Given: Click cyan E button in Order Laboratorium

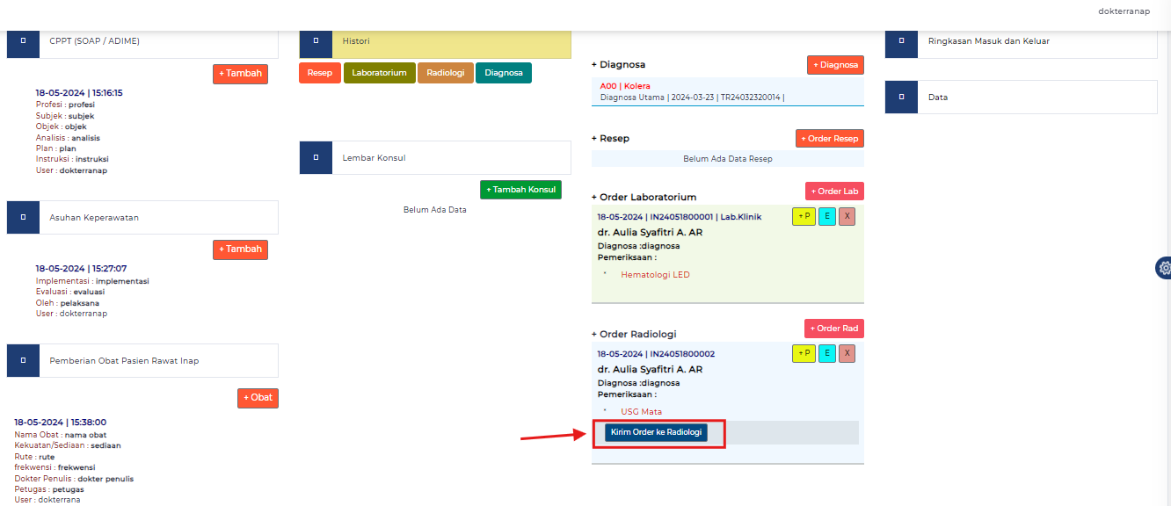Looking at the screenshot, I should coord(827,217).
